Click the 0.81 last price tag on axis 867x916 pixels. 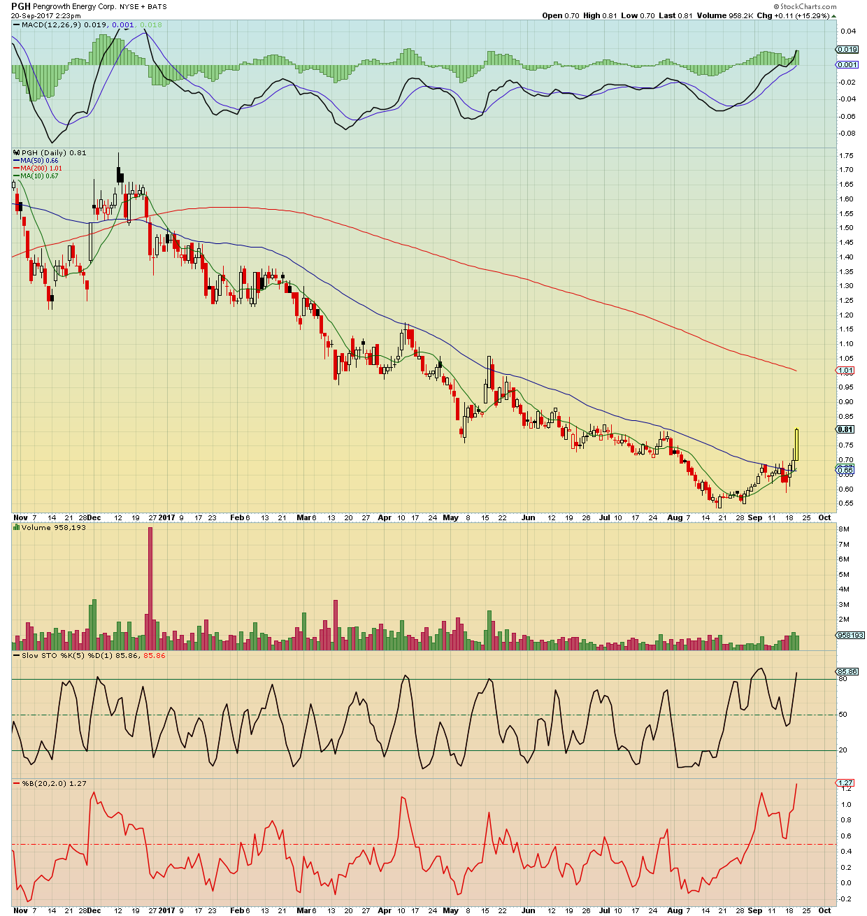(845, 429)
